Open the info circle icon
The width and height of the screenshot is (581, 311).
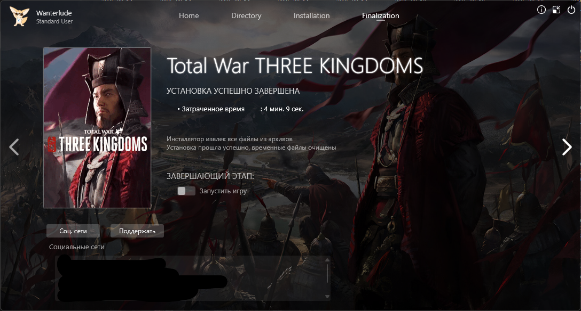541,10
